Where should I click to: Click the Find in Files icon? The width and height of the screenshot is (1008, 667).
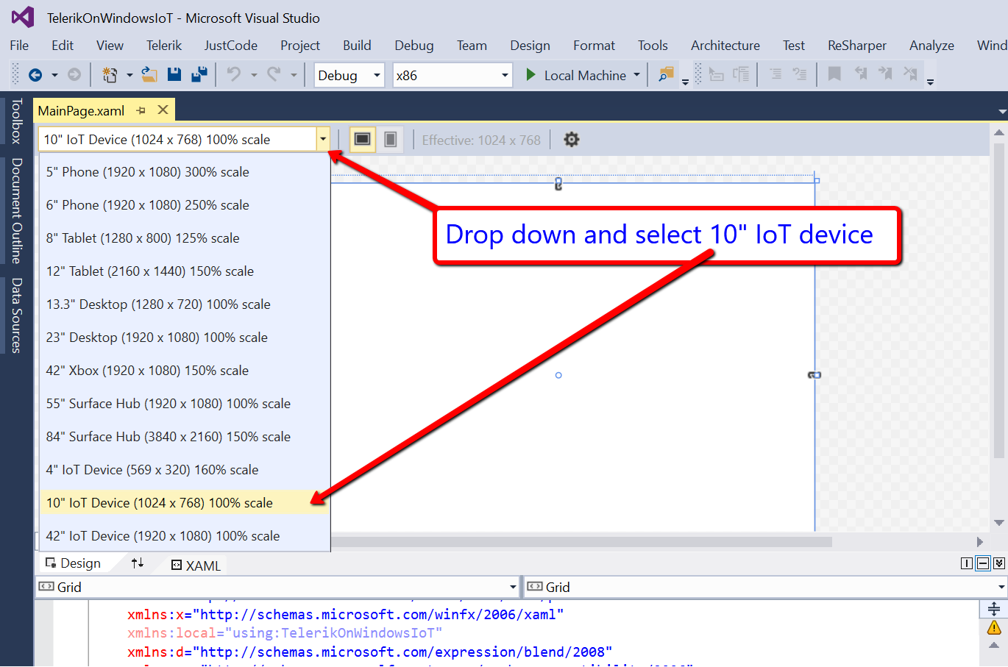pyautogui.click(x=666, y=75)
